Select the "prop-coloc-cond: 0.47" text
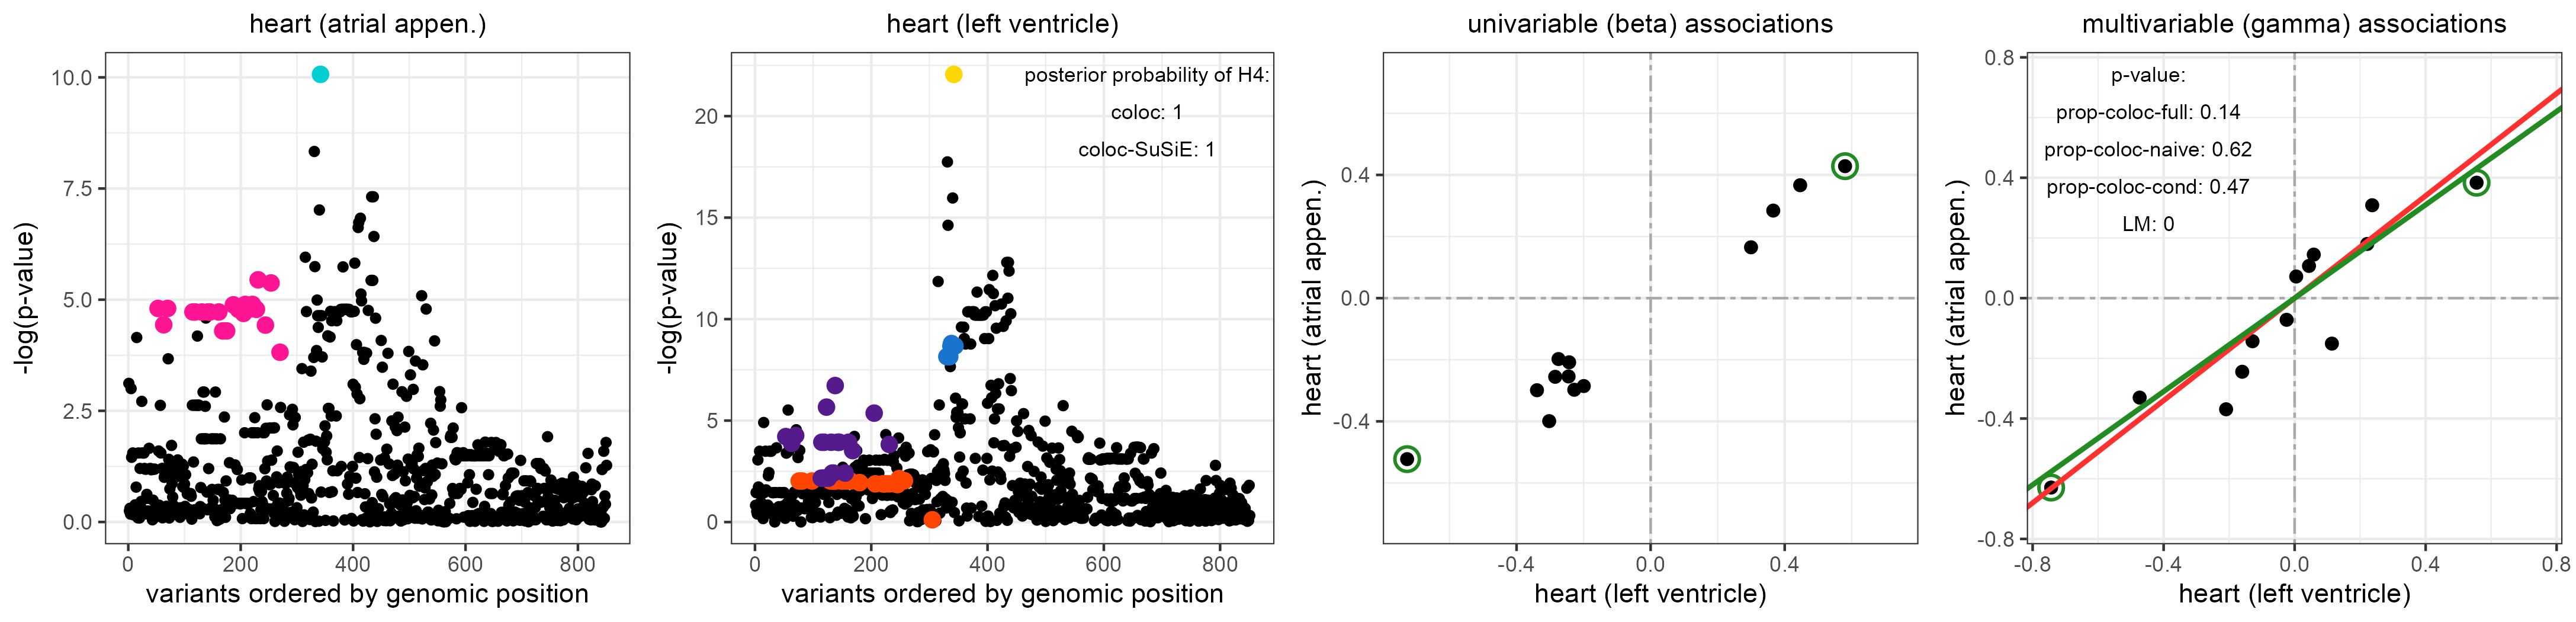2576x622 pixels. tap(2148, 187)
